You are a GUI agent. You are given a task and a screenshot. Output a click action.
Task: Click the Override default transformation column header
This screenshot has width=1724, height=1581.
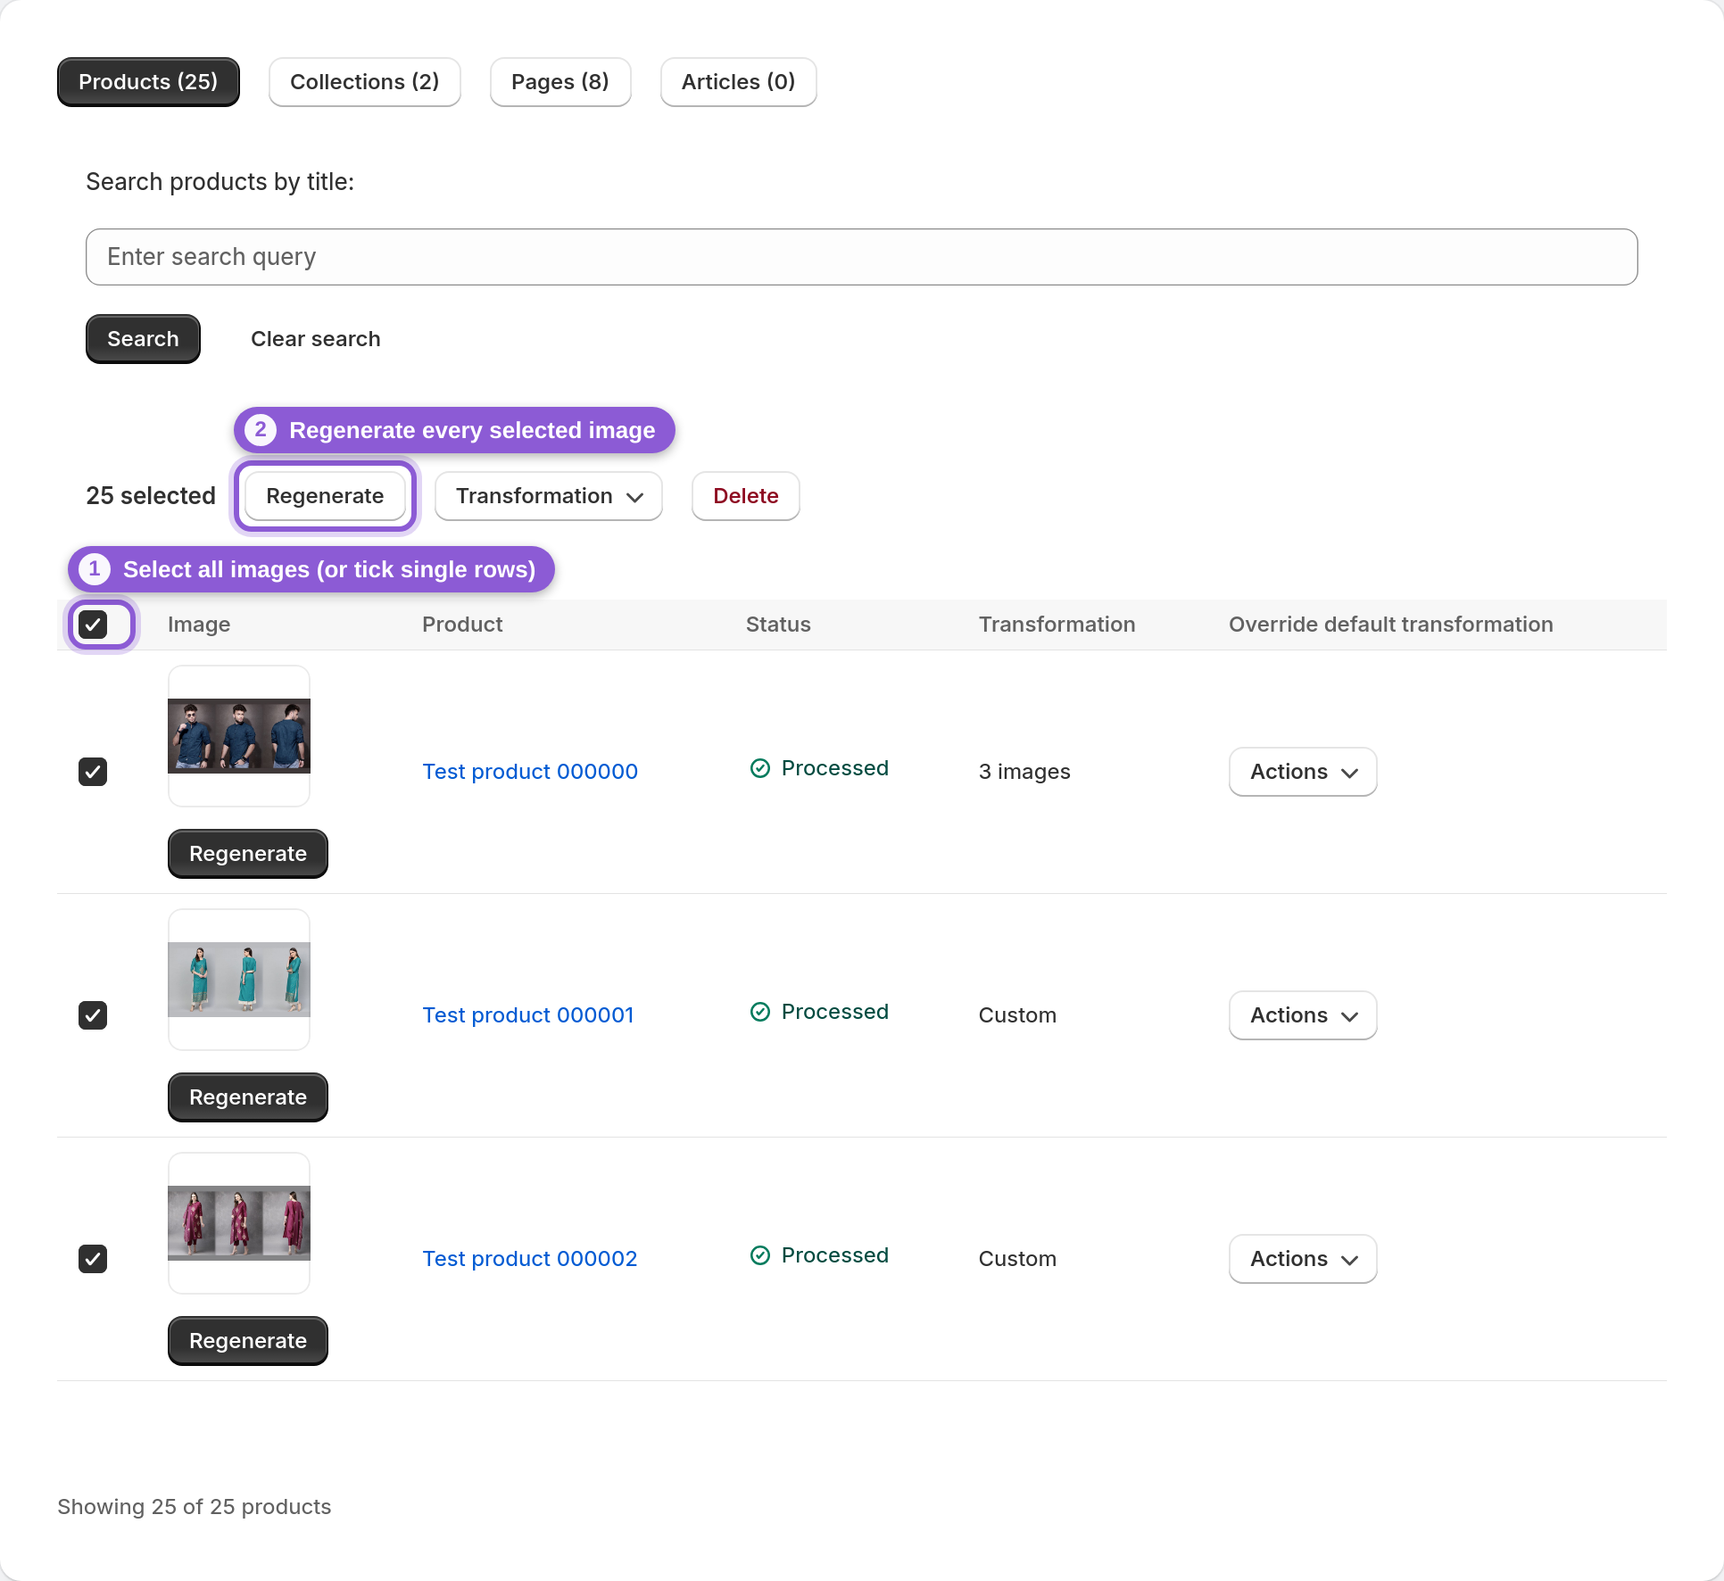1391,625
